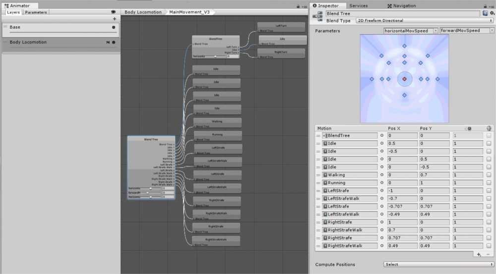Open Inspector gear options dropdown
Viewport: 496px width, 274px height.
tap(492, 13)
